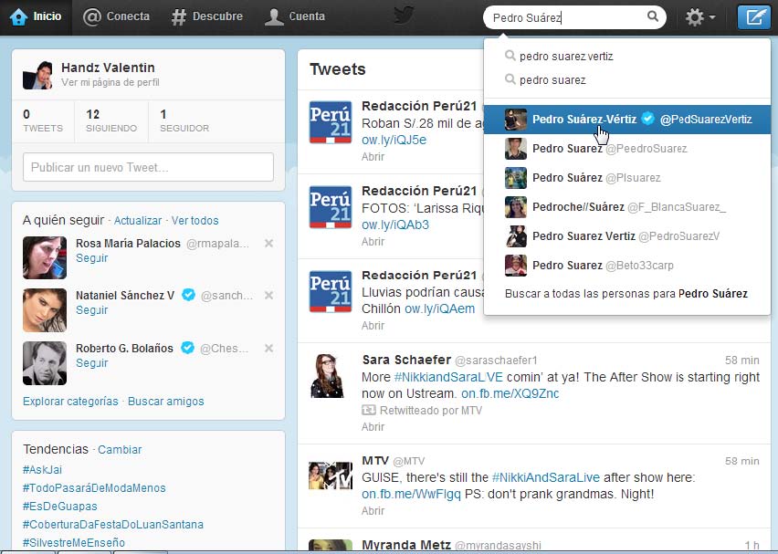Click the Twitter bird logo
The height and width of the screenshot is (554, 778).
tap(404, 16)
